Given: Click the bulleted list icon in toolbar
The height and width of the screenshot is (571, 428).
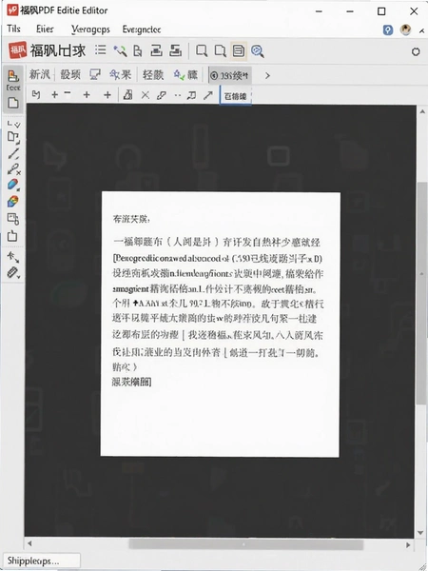Looking at the screenshot, I should [x=101, y=50].
